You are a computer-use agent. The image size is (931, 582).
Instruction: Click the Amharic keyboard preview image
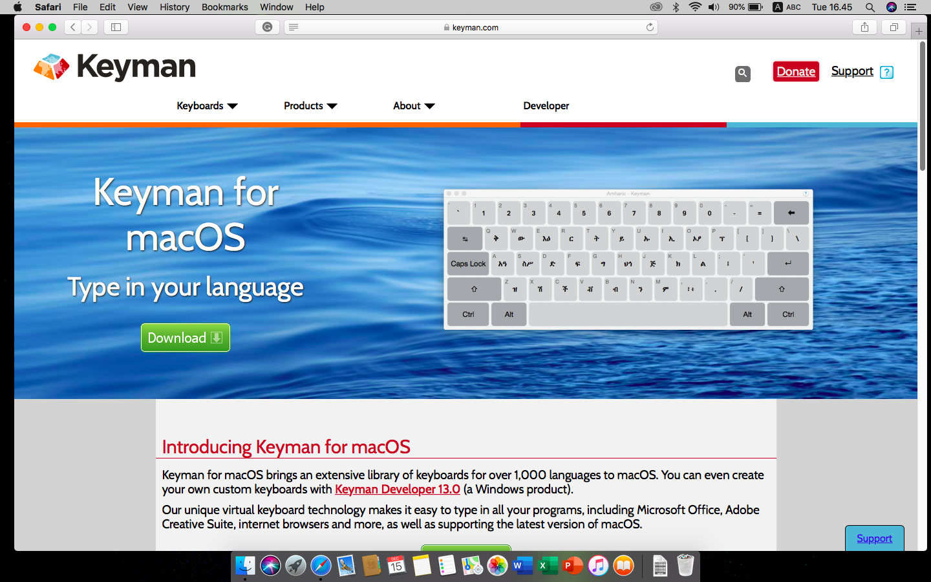[x=628, y=259]
